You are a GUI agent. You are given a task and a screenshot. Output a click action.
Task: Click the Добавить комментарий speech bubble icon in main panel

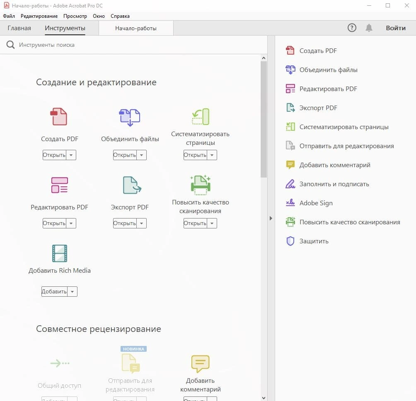[200, 364]
